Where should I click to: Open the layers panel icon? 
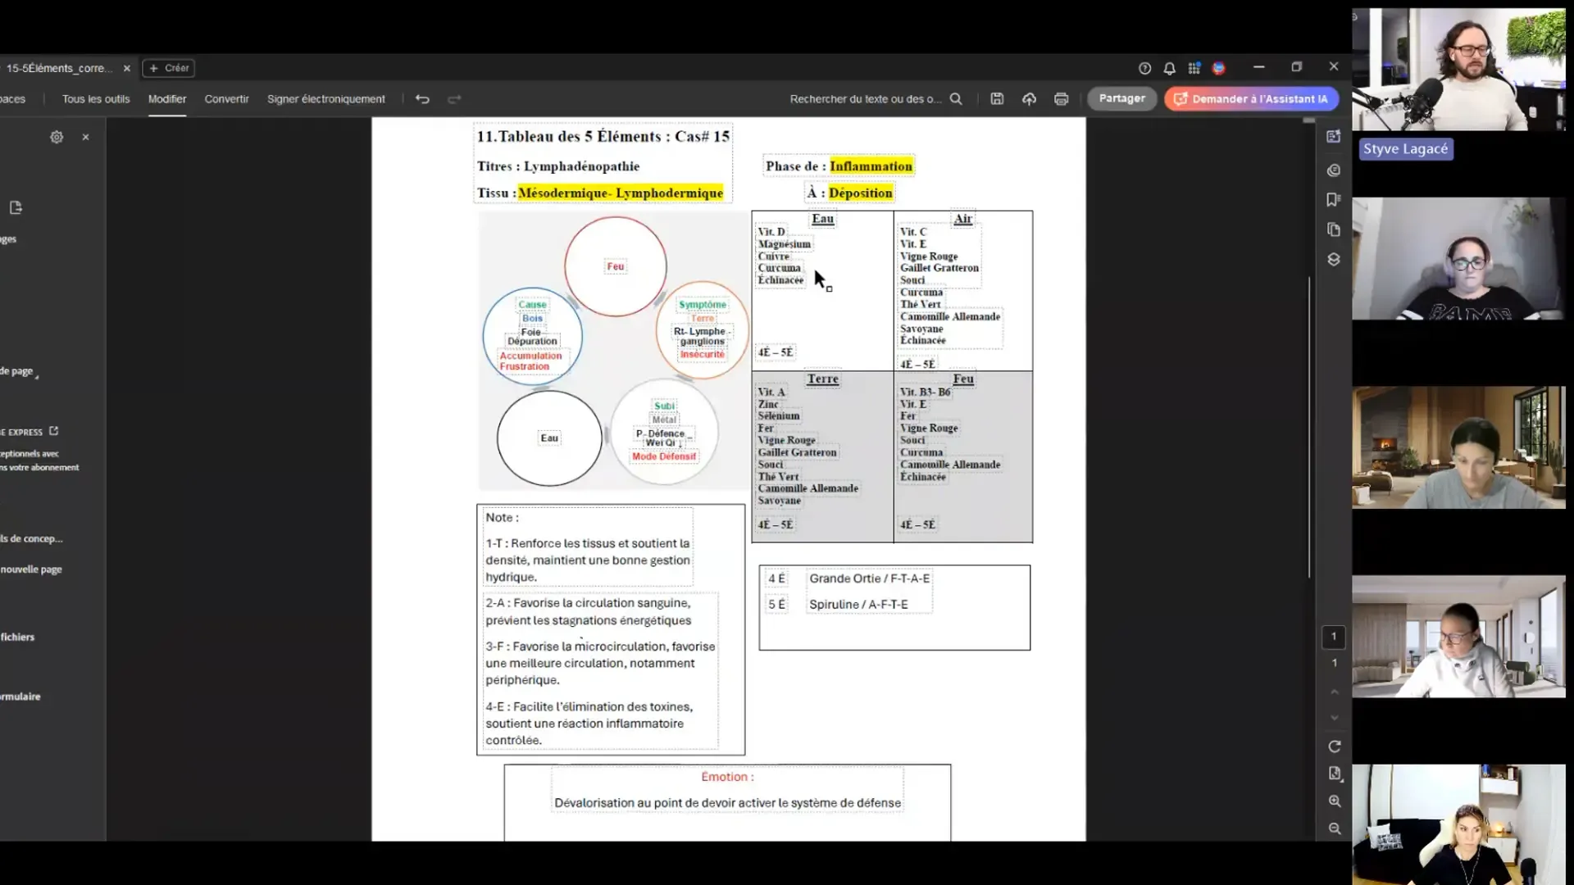click(x=1334, y=260)
